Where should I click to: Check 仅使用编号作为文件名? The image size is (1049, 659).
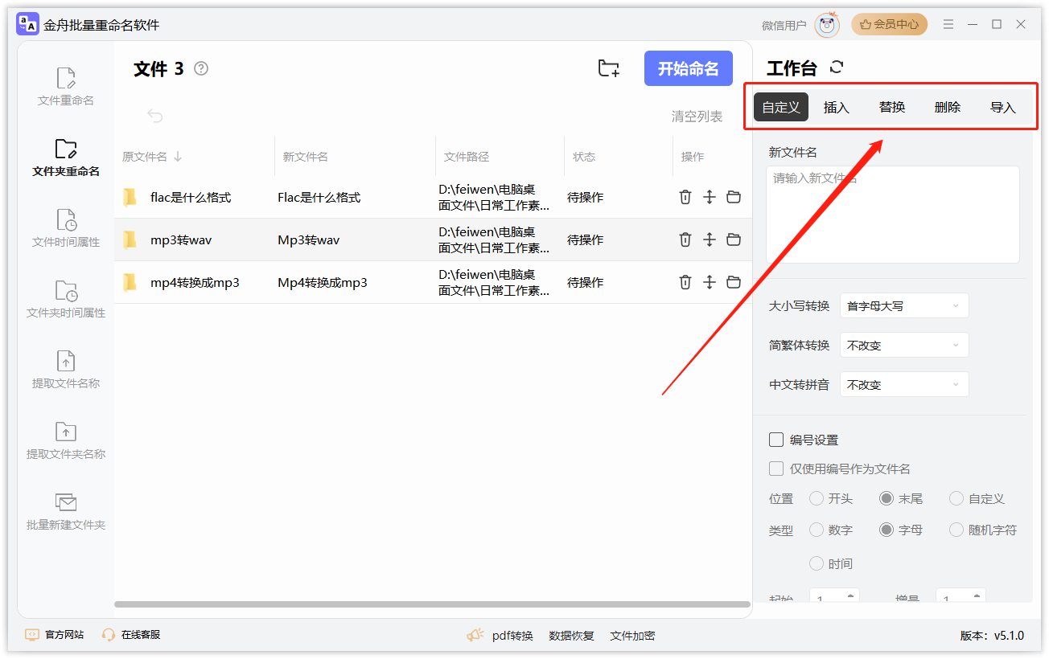777,469
